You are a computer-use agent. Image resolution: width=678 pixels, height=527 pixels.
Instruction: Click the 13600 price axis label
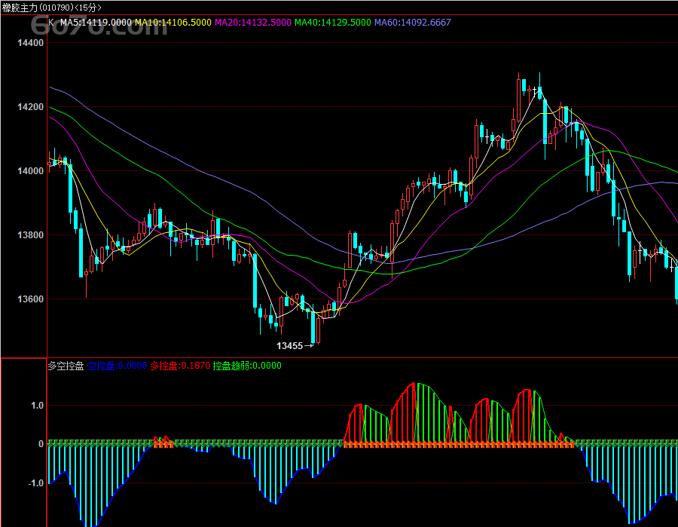tap(30, 299)
